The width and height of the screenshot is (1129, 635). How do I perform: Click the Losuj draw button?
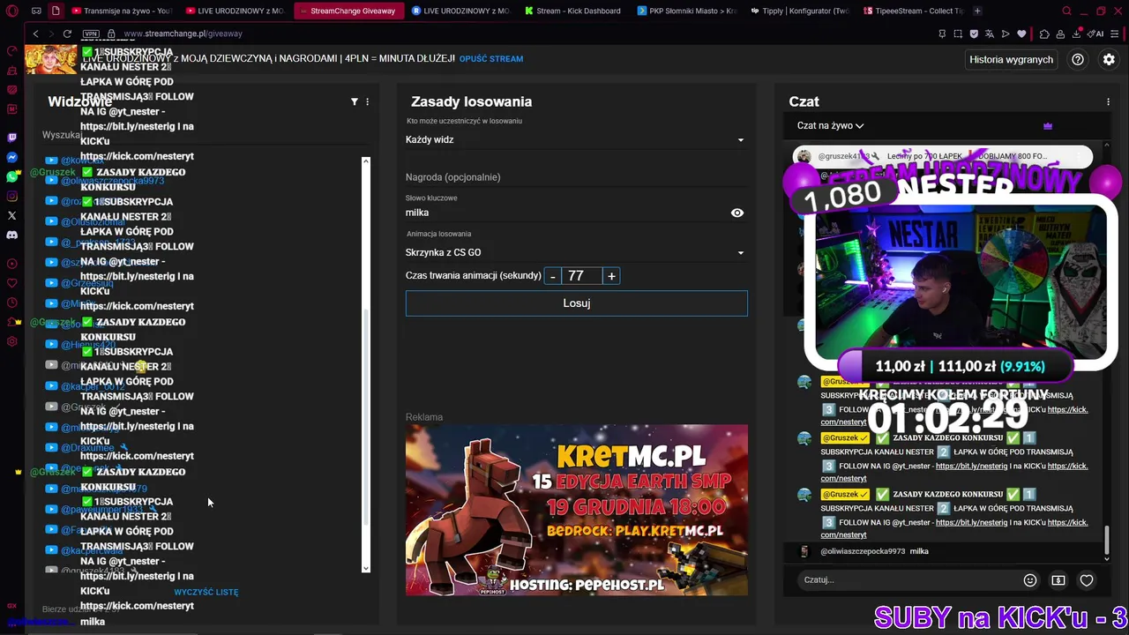(577, 303)
